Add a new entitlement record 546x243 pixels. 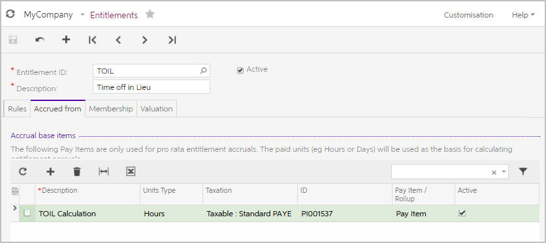pos(66,40)
